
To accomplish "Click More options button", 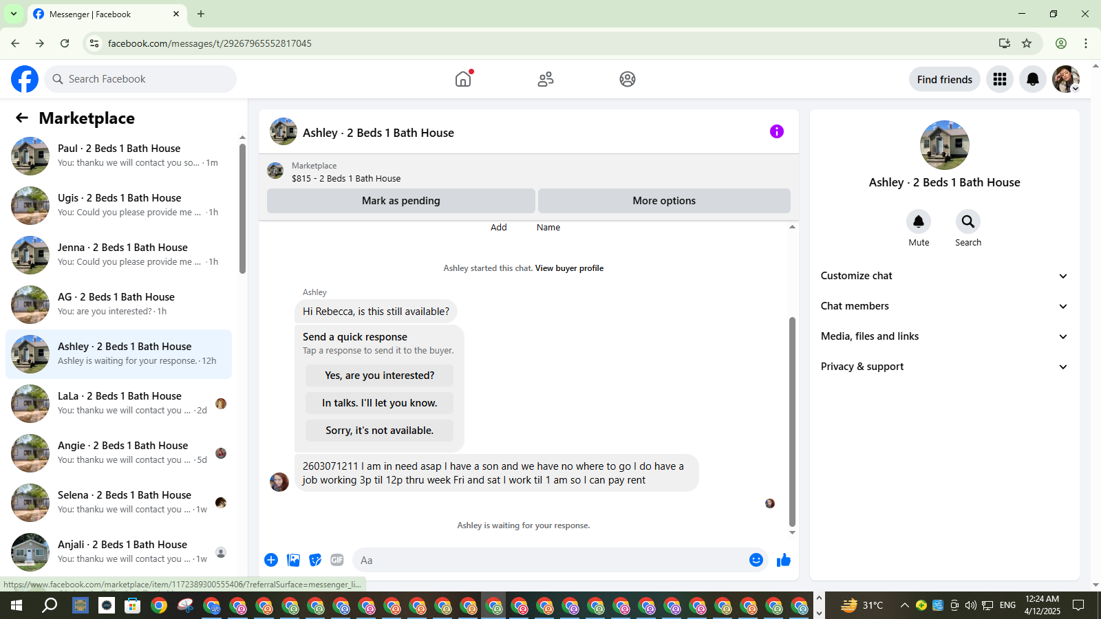I will (x=664, y=201).
